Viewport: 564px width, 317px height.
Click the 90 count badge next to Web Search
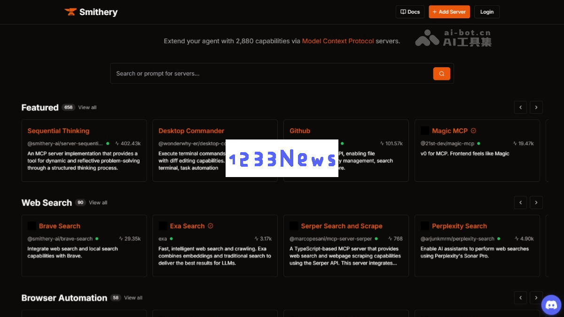(x=80, y=203)
